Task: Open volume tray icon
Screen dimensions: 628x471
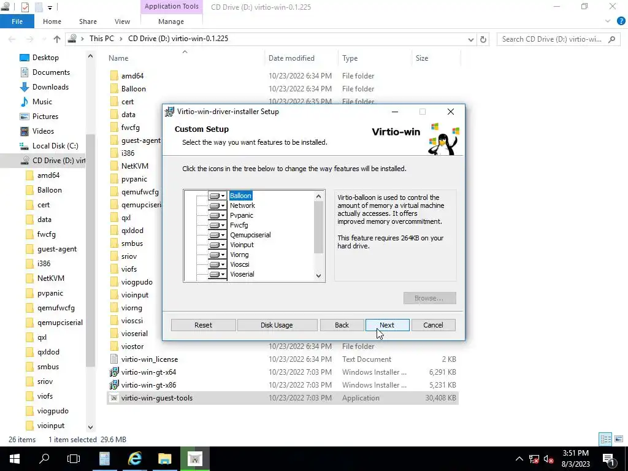Action: tap(548, 459)
